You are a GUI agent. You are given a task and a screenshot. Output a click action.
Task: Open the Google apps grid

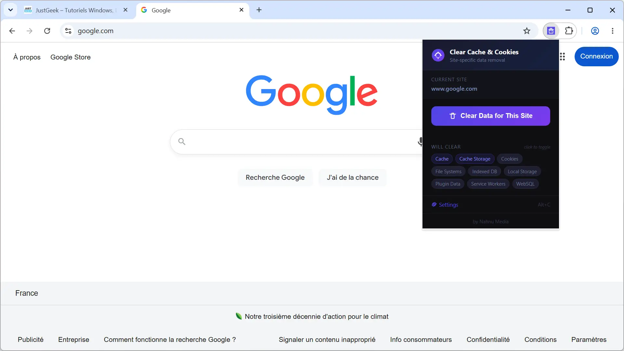point(563,57)
